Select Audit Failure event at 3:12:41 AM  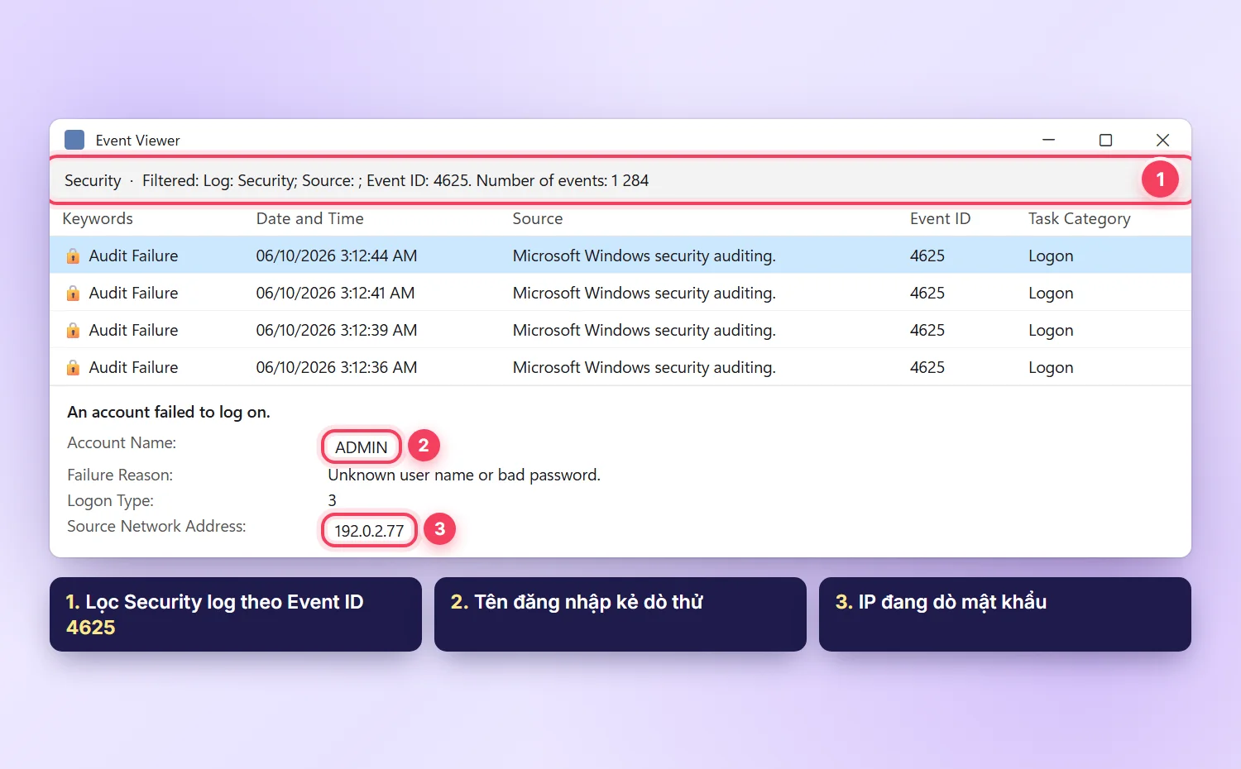pos(620,292)
